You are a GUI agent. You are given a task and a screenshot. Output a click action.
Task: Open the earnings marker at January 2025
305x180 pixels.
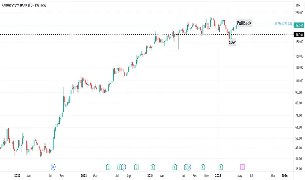pos(221,167)
